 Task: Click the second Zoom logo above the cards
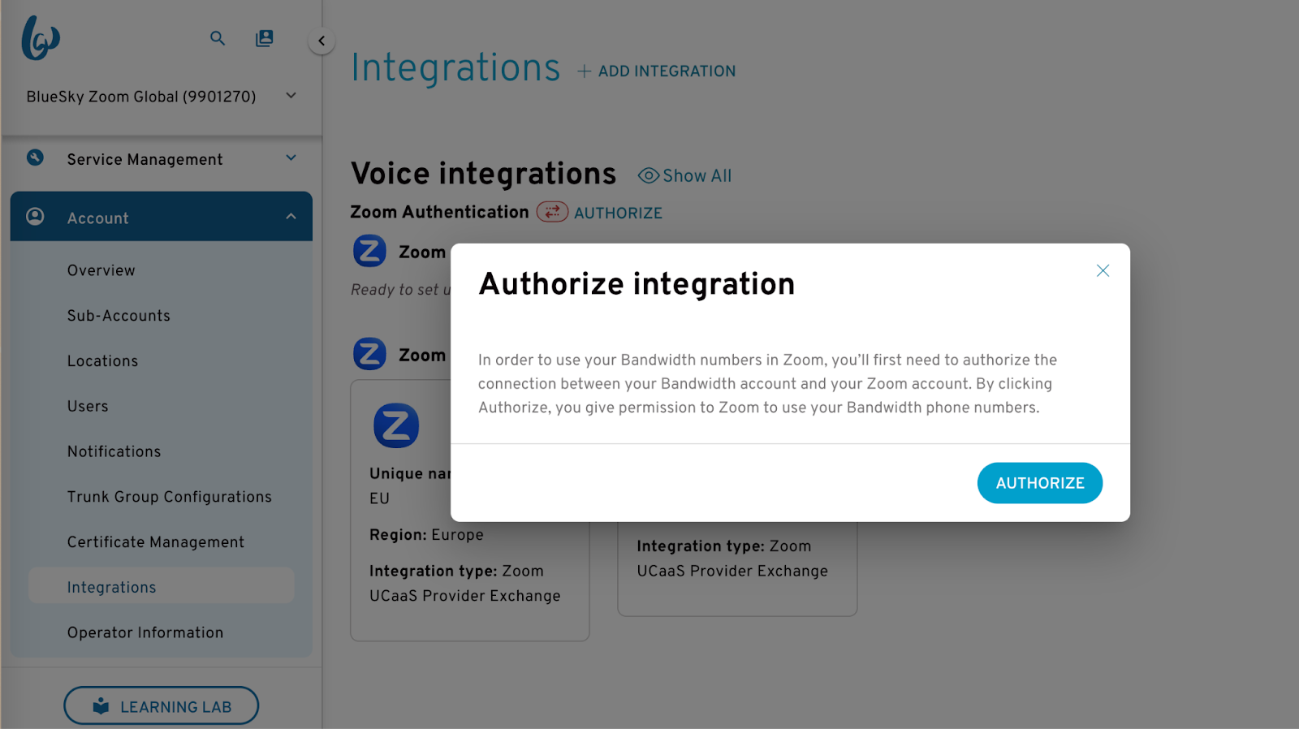[x=369, y=354]
